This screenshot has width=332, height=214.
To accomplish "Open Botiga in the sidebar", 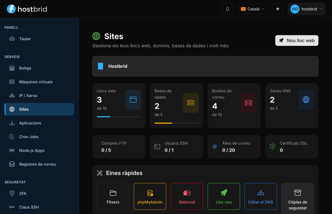I will click(39, 68).
